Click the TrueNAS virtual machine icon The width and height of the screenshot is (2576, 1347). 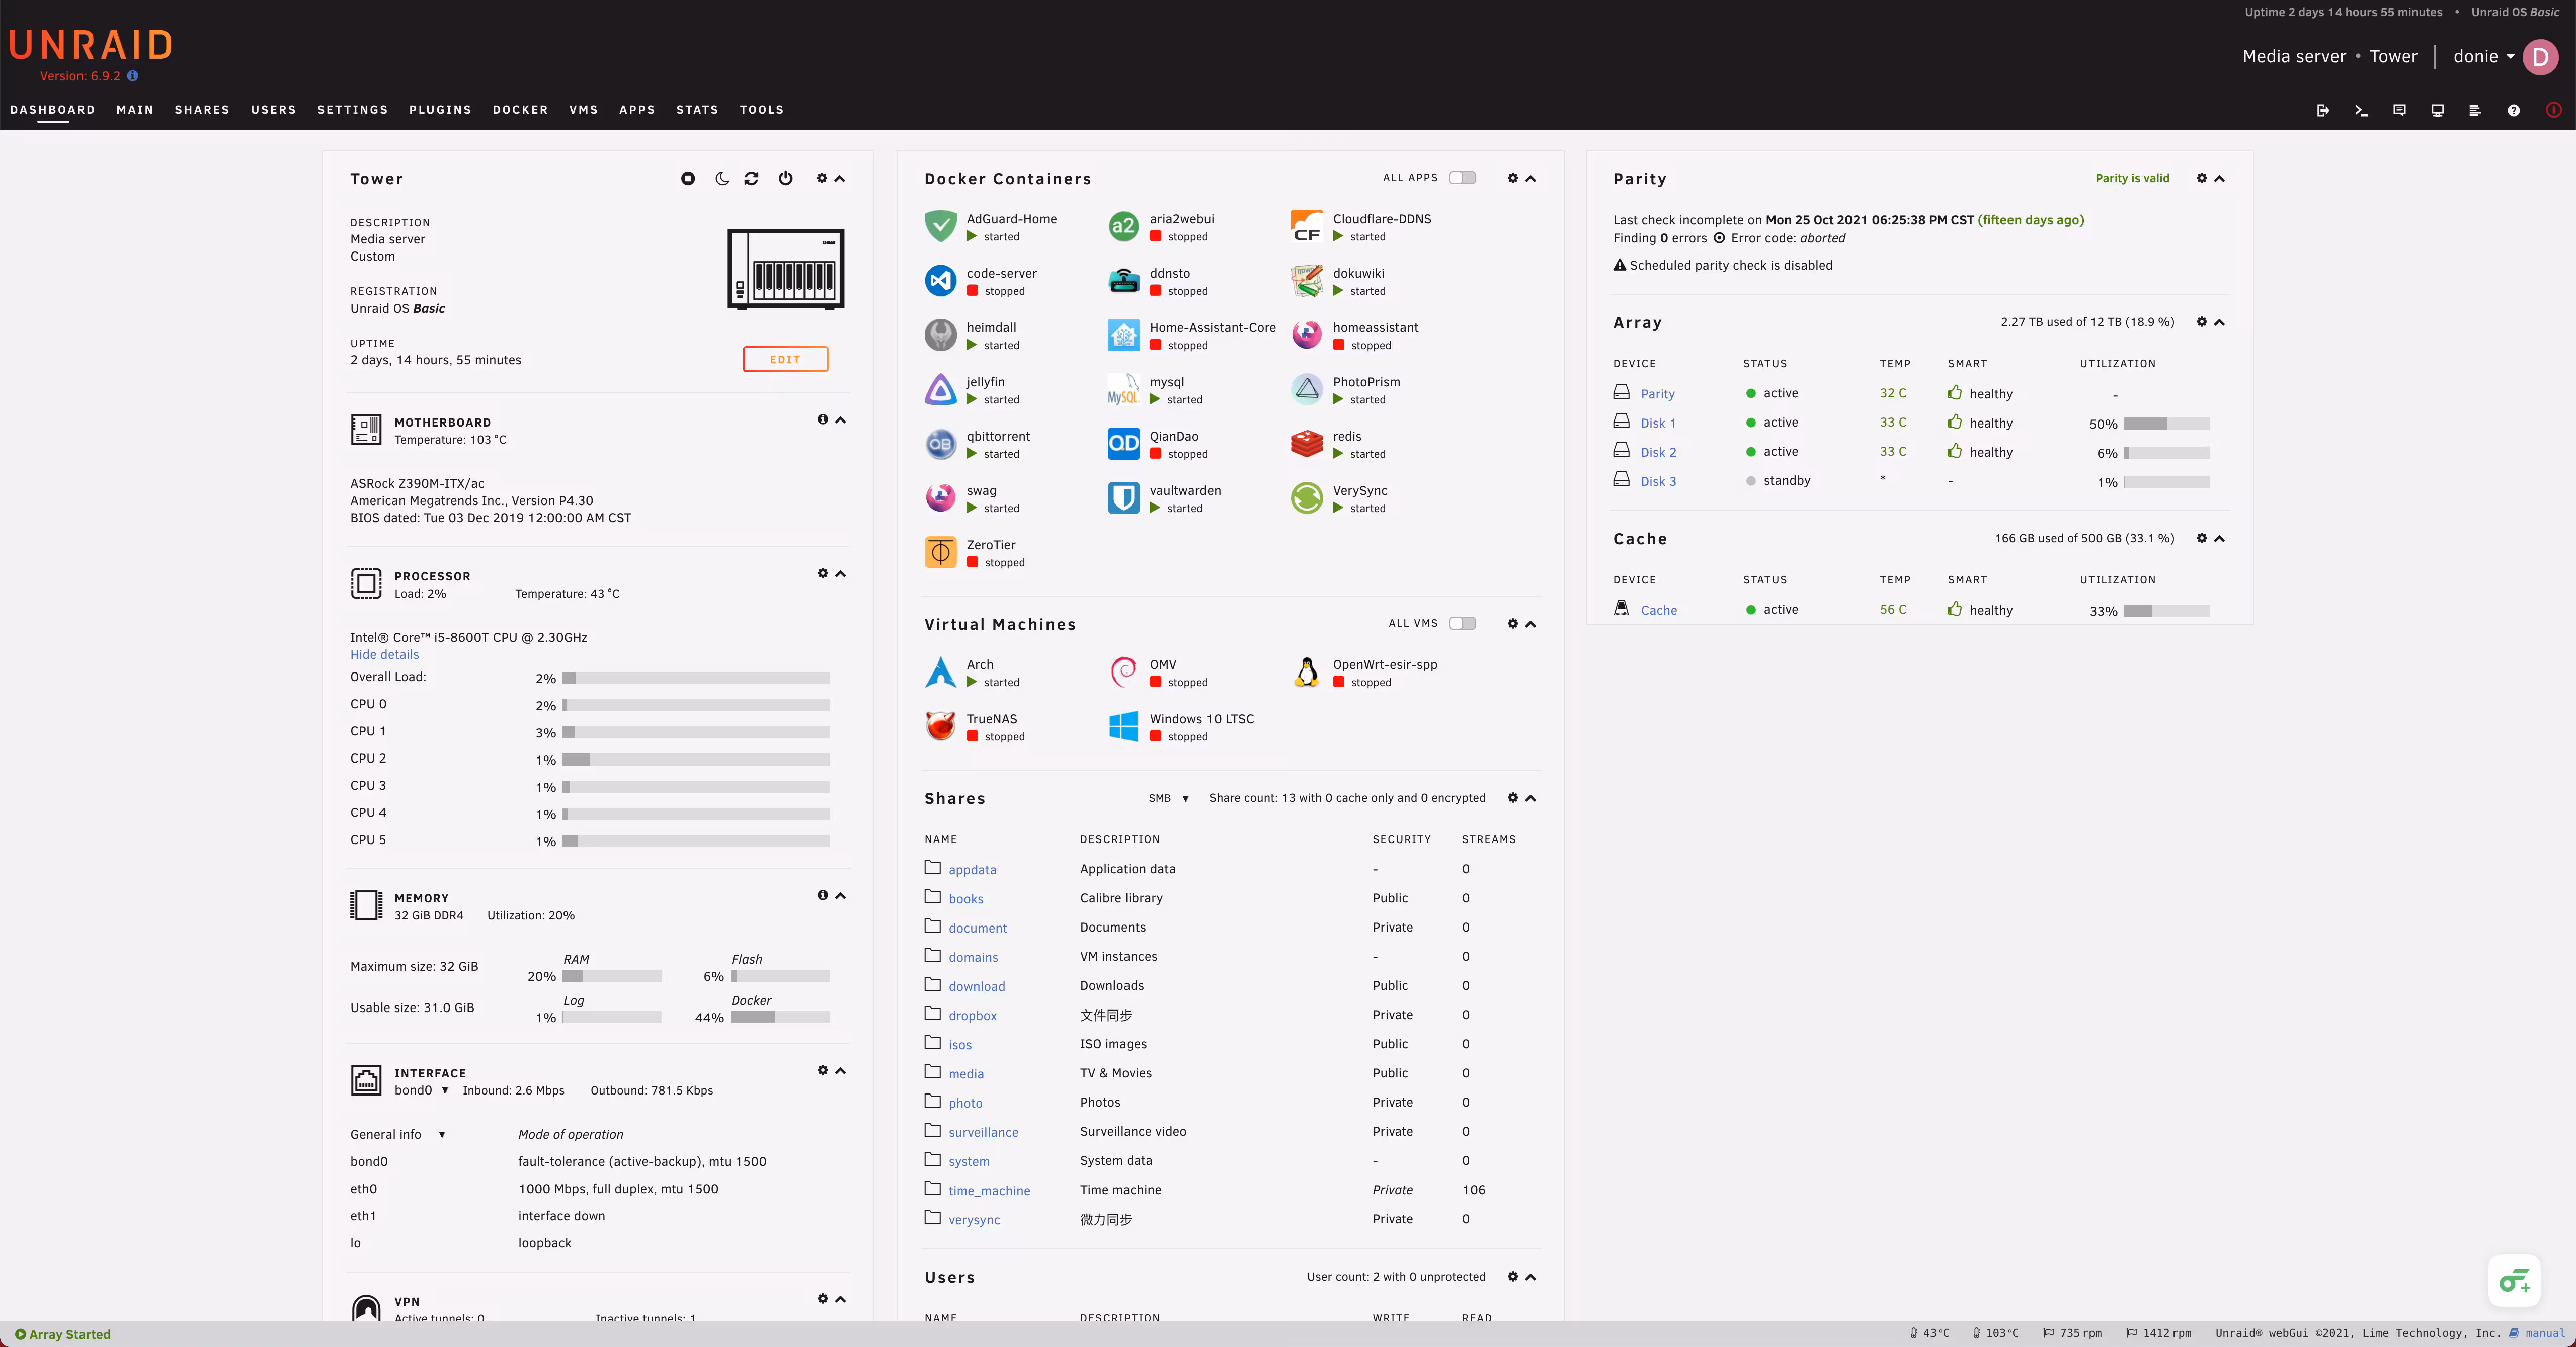point(940,727)
